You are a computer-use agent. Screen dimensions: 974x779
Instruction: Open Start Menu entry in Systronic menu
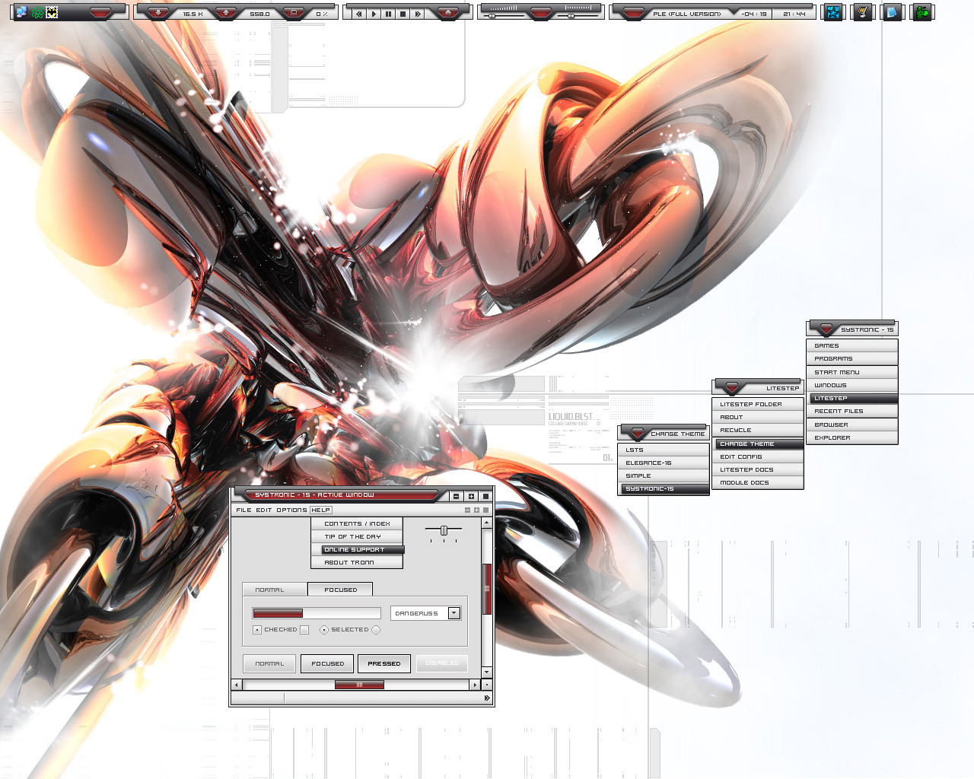click(x=852, y=372)
